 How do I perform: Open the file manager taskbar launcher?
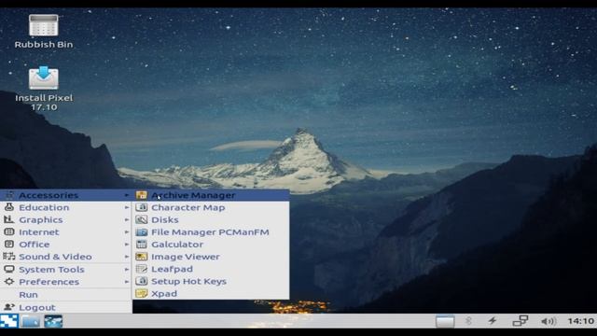click(31, 321)
